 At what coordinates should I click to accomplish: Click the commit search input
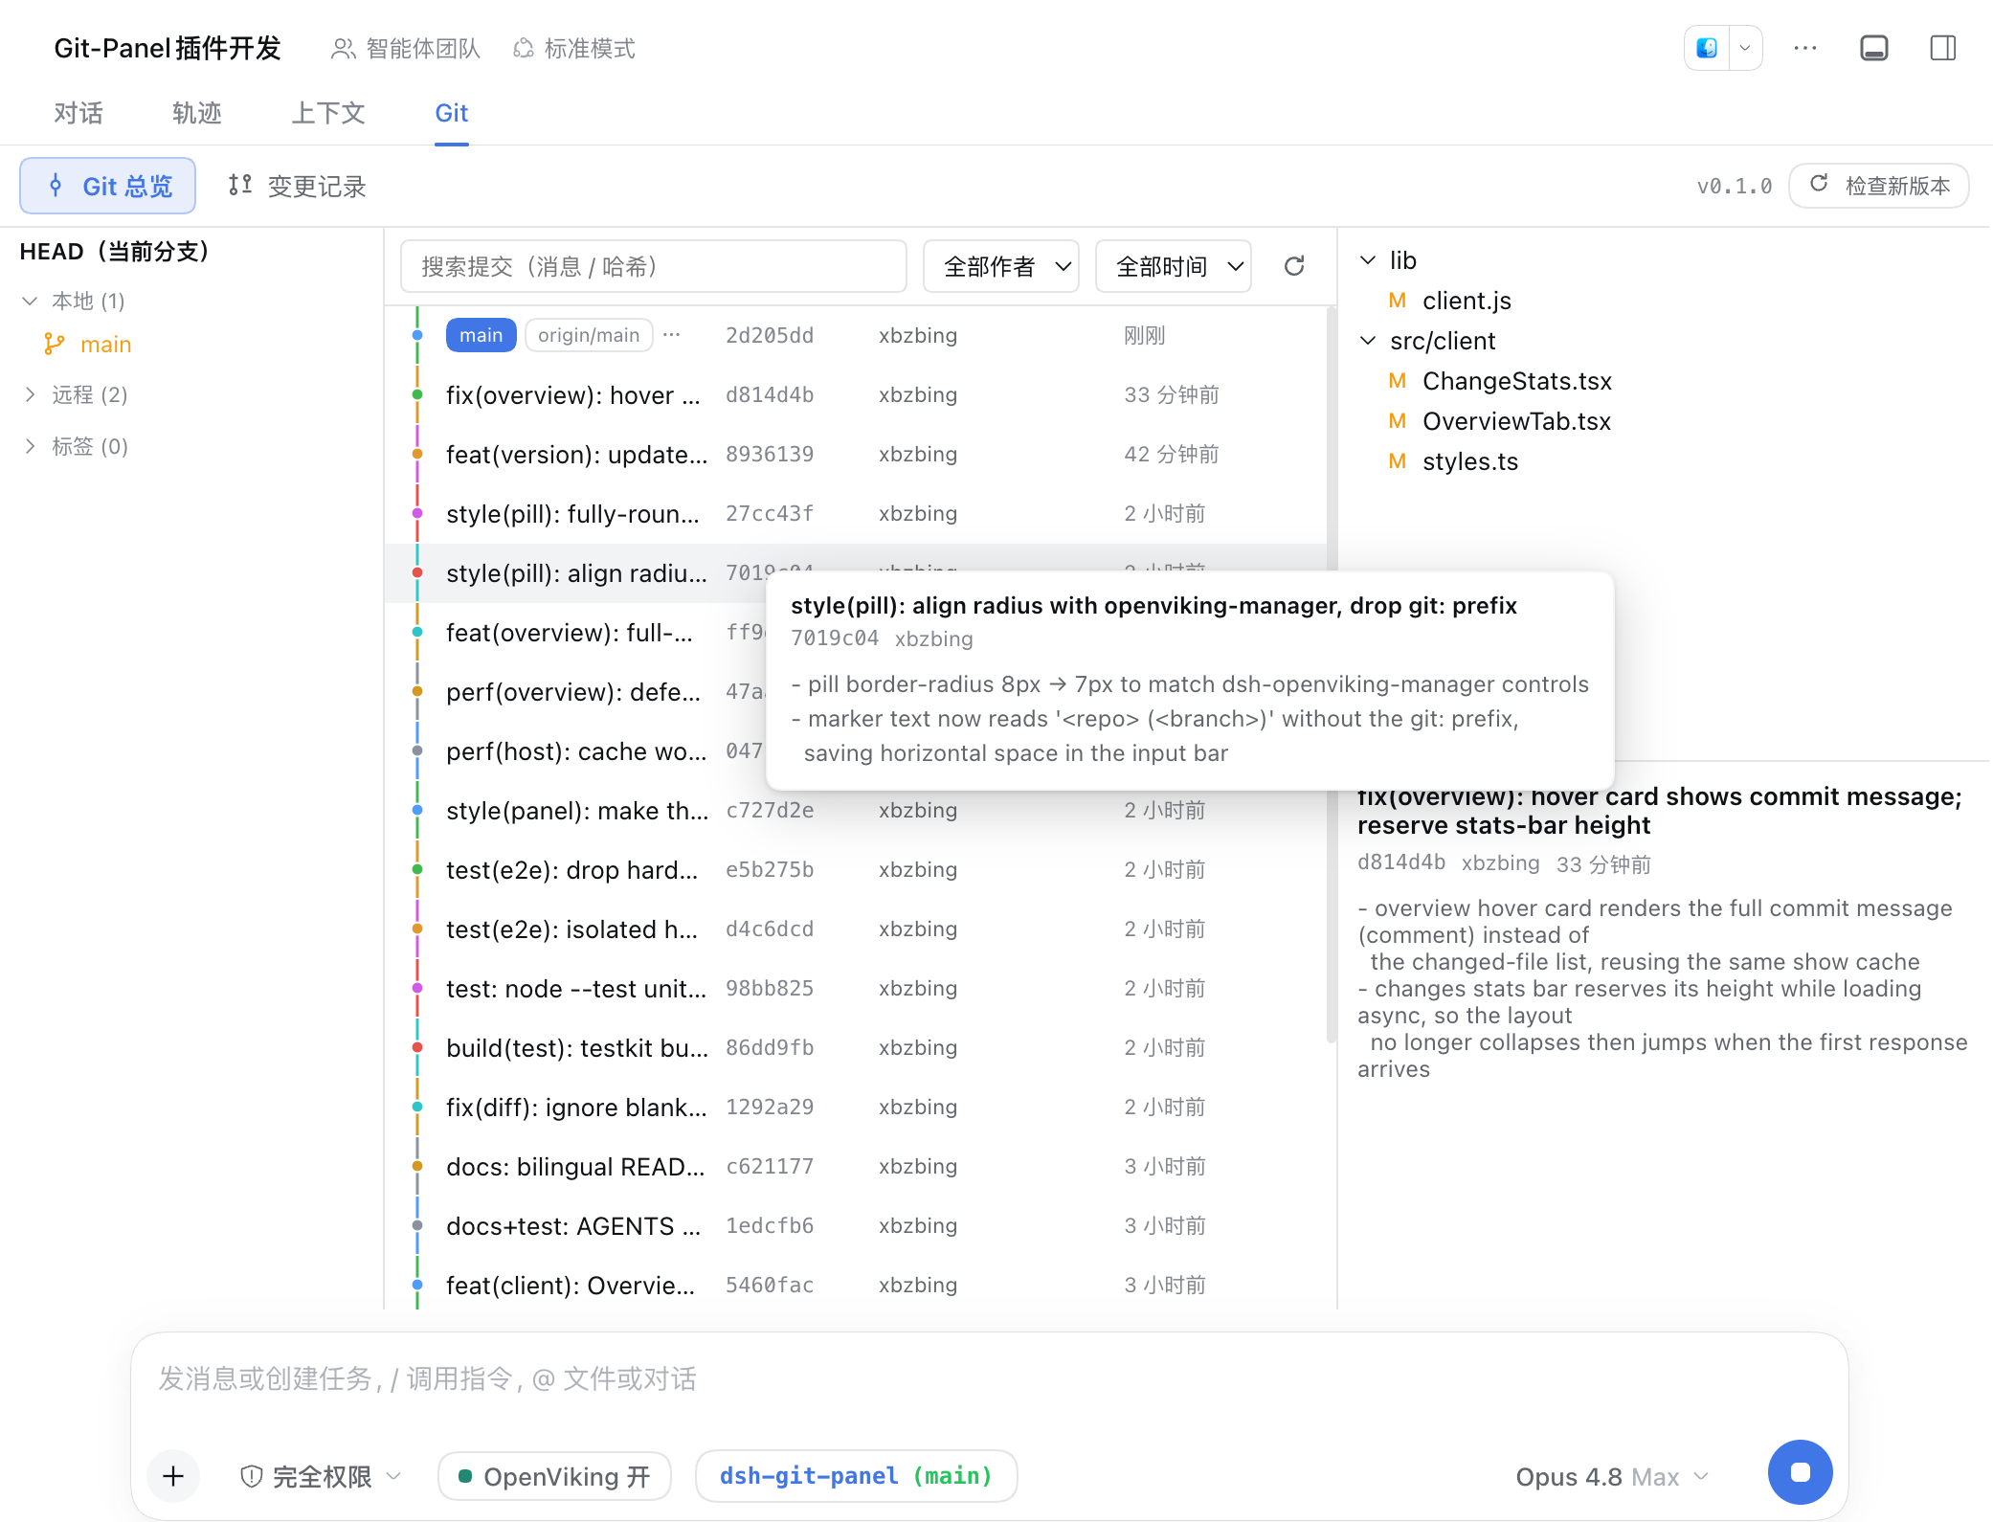tap(654, 266)
